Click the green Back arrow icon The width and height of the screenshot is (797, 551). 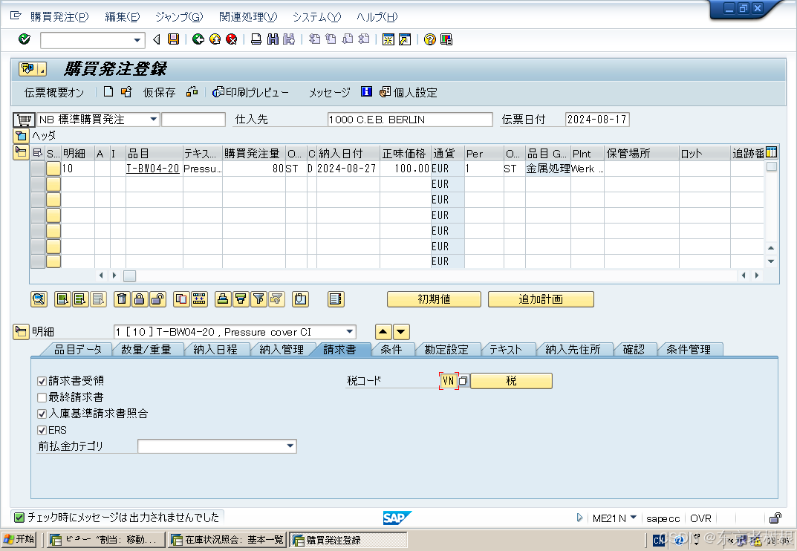click(x=198, y=39)
